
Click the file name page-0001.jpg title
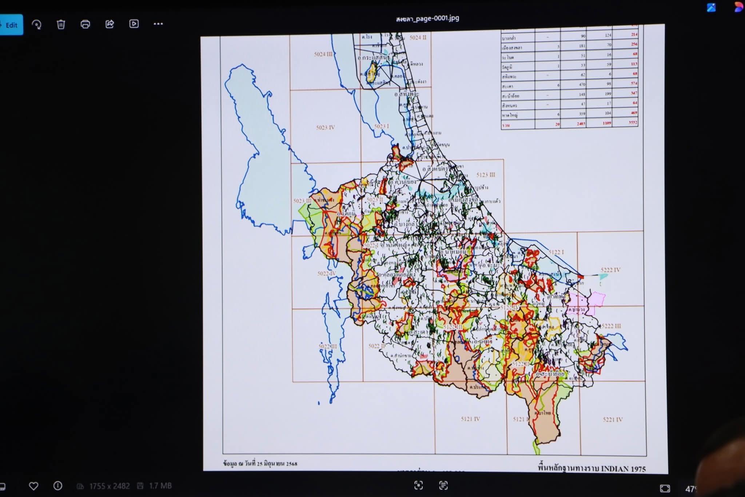point(427,18)
